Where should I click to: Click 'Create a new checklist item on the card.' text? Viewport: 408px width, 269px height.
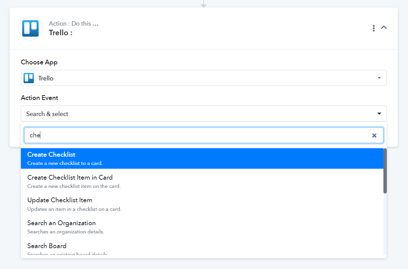[x=74, y=186]
